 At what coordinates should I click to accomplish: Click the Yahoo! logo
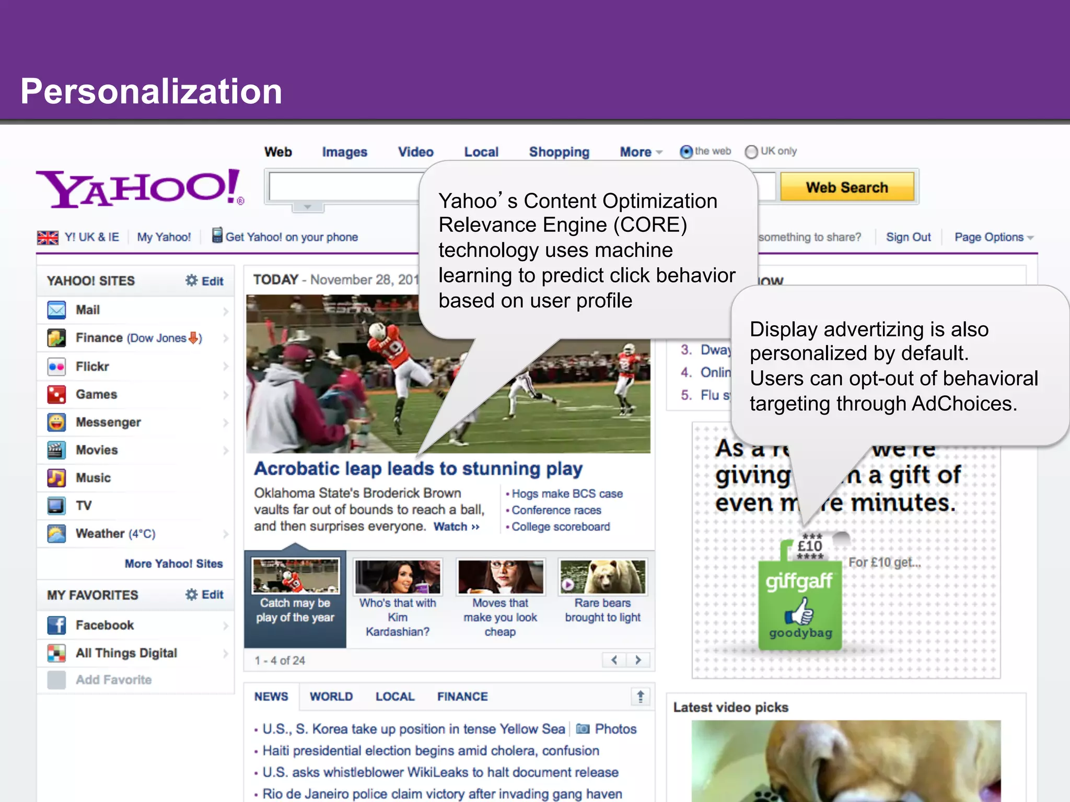(x=140, y=188)
